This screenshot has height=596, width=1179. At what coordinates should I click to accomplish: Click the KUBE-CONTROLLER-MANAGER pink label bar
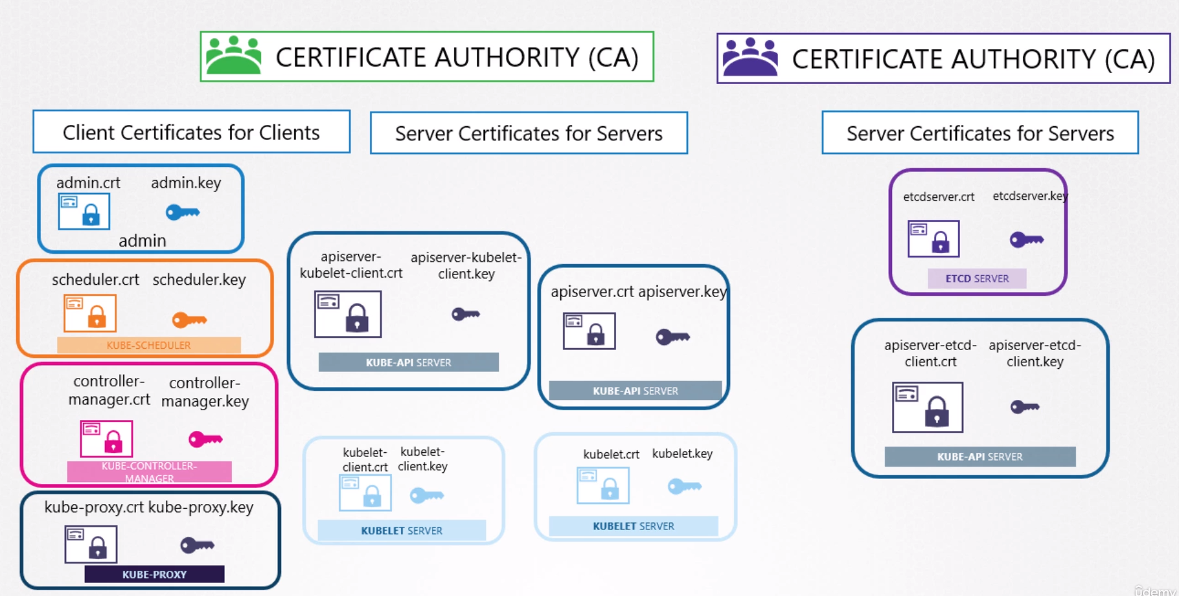[149, 472]
